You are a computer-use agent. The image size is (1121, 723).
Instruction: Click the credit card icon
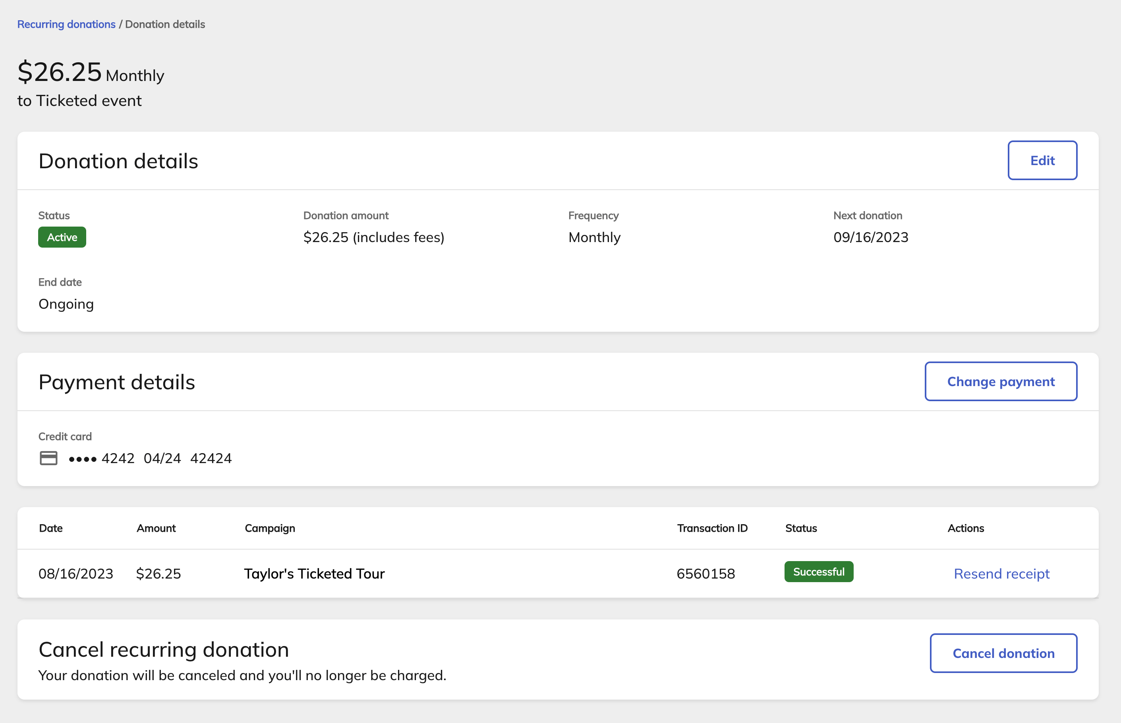coord(48,458)
